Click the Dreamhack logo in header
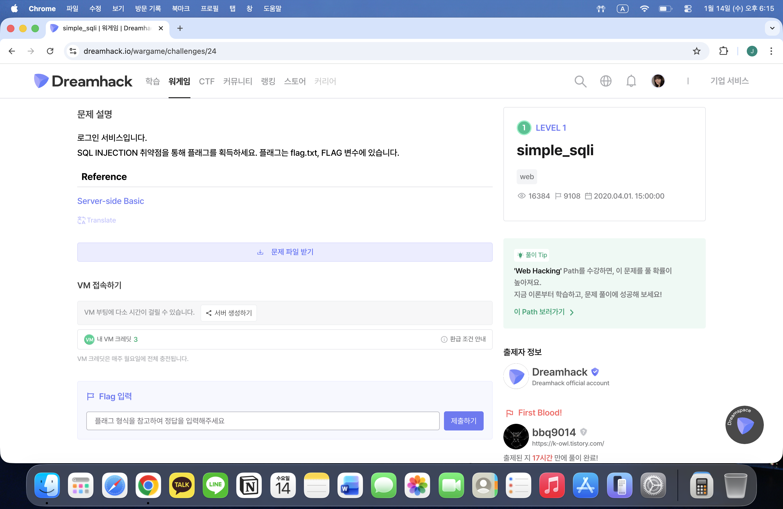Image resolution: width=783 pixels, height=509 pixels. [x=83, y=81]
